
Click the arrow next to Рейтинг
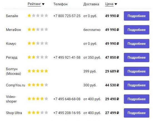43,4
